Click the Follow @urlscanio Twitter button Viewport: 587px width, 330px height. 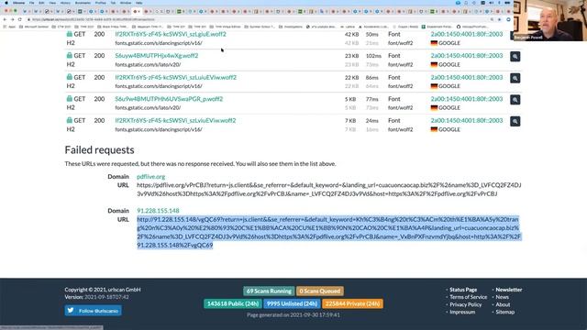[93, 311]
